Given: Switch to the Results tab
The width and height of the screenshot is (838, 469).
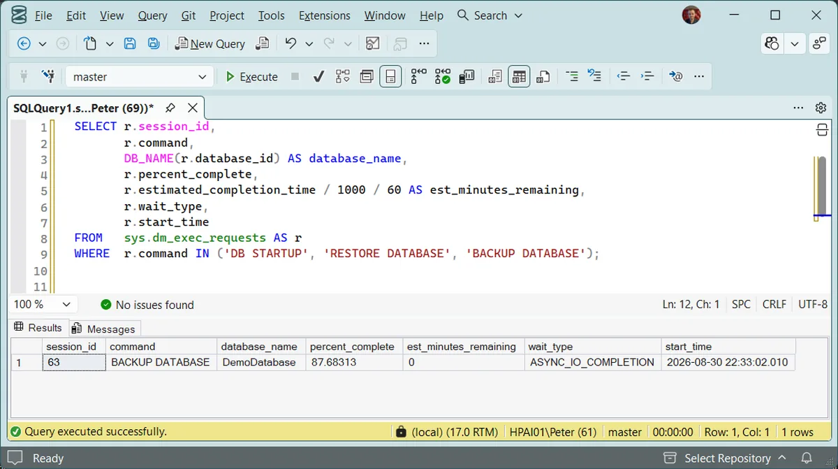Looking at the screenshot, I should click(x=38, y=327).
